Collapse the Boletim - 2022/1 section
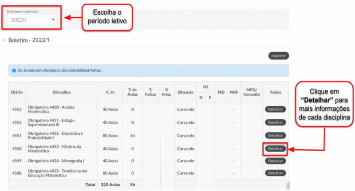355x191 pixels. point(4,40)
